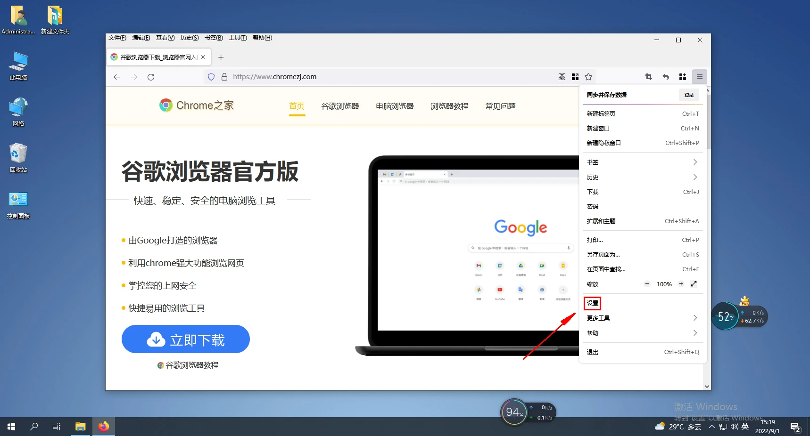
Task: Go to 常见问题 nav link
Action: (500, 106)
